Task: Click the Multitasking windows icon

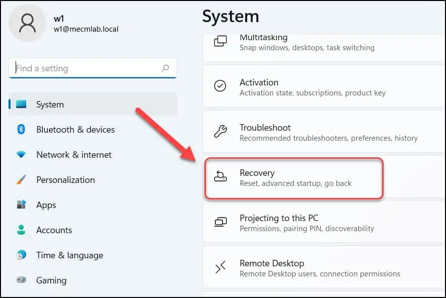Action: [x=220, y=41]
